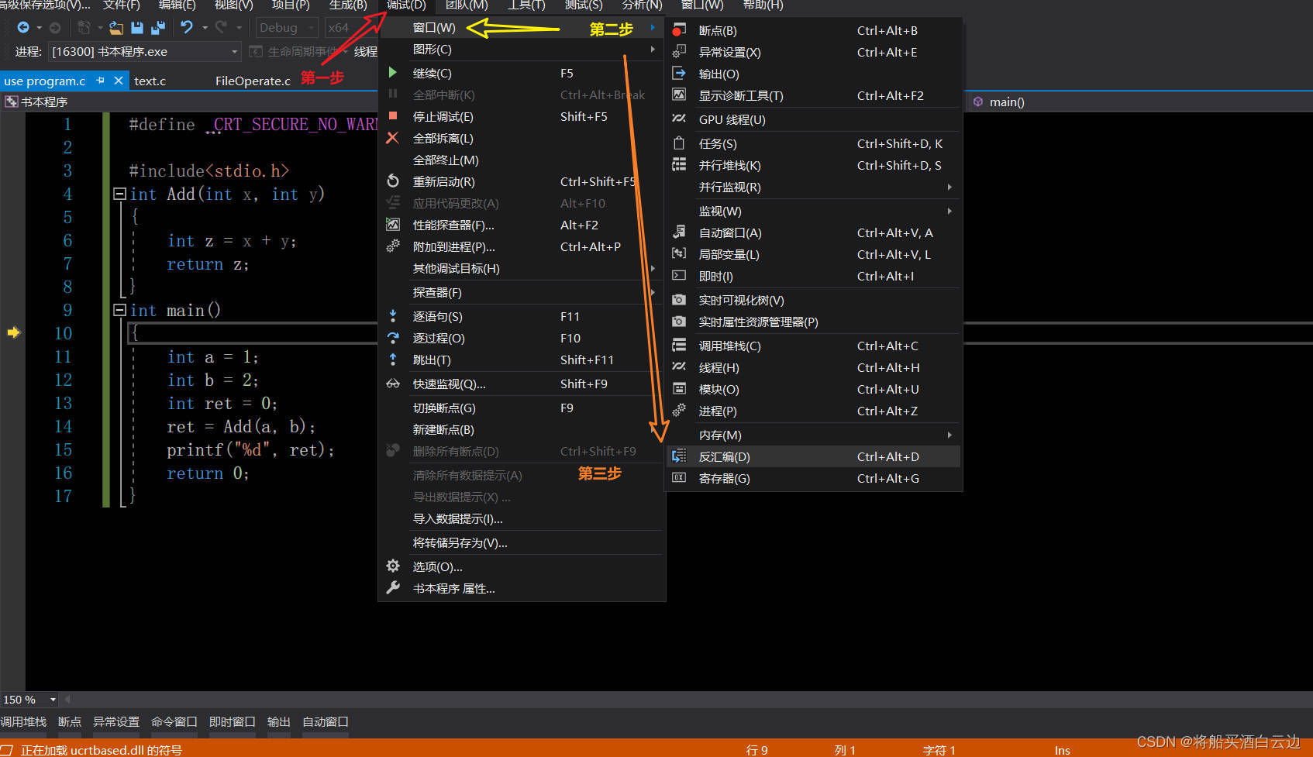The height and width of the screenshot is (757, 1313).
Task: Select 切换断点(G) menu entry
Action: [522, 408]
